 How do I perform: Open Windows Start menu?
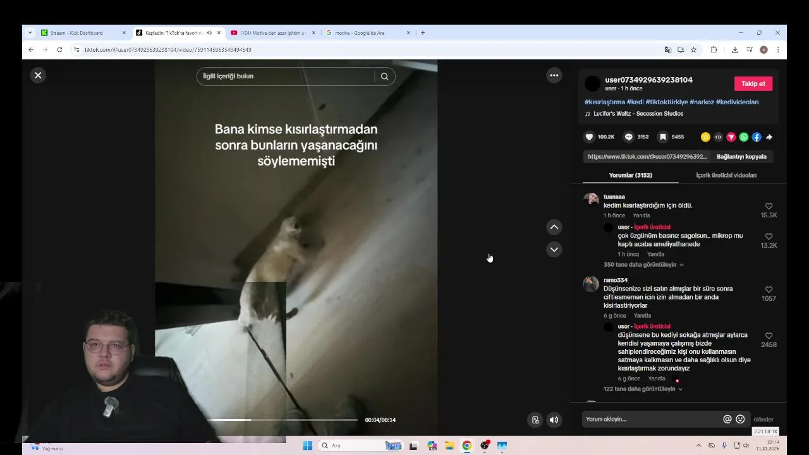click(x=307, y=446)
